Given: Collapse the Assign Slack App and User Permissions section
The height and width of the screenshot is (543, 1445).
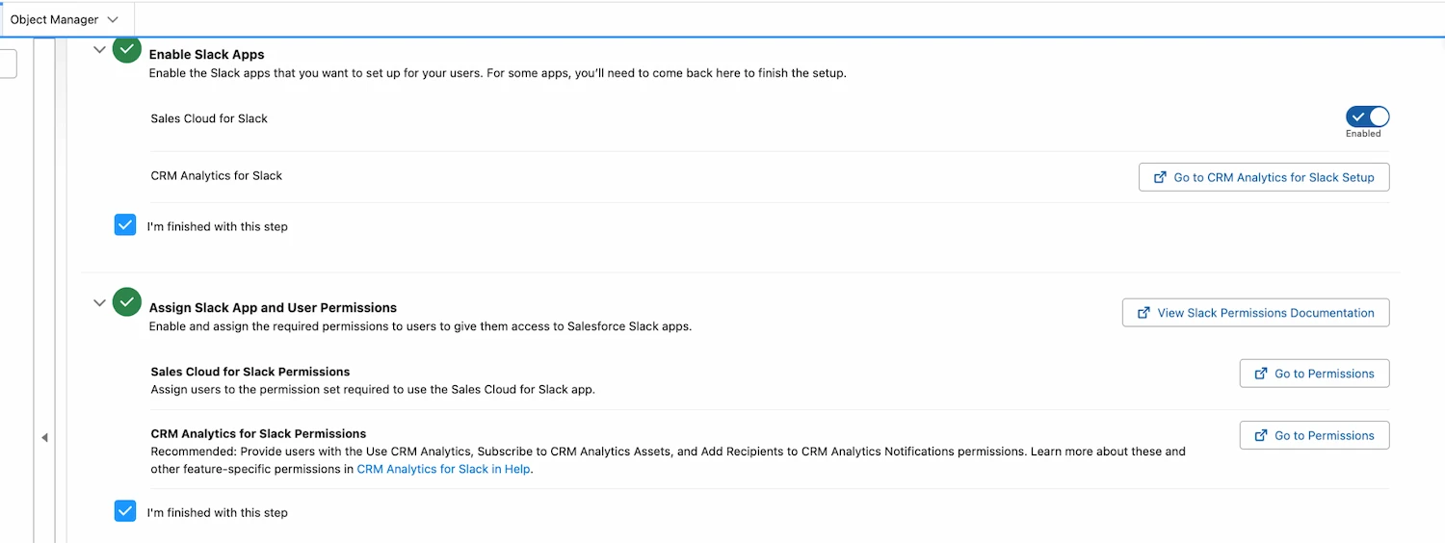Looking at the screenshot, I should (x=99, y=302).
